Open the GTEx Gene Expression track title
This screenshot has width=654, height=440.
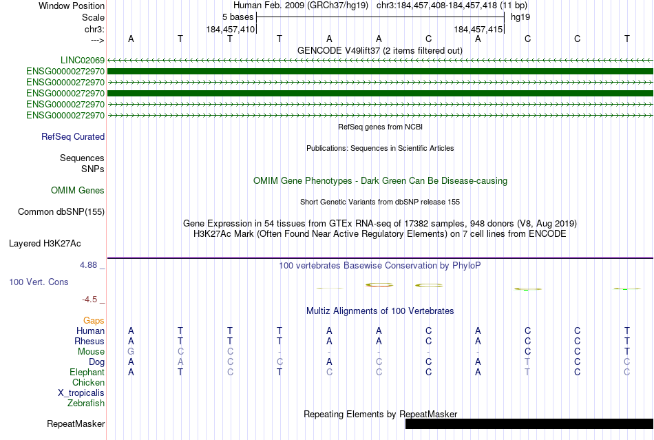click(380, 223)
